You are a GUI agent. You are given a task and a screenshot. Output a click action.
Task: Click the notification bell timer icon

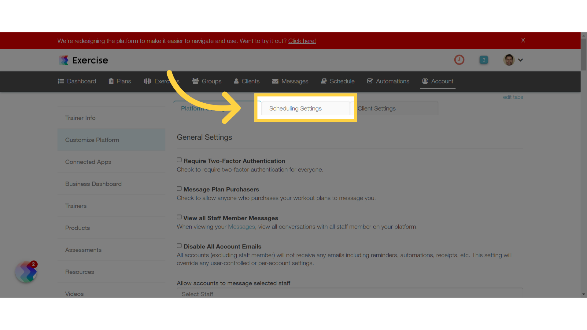459,60
